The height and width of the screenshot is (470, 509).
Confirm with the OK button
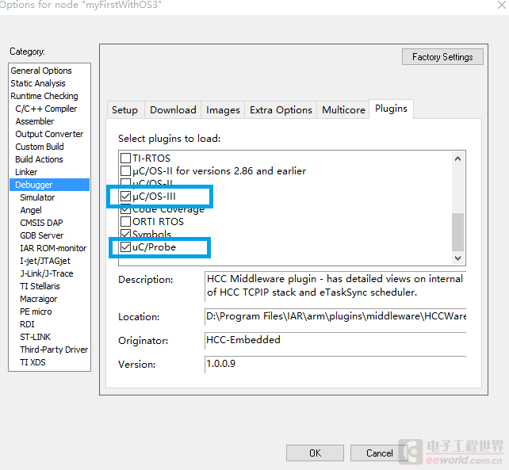pos(315,453)
